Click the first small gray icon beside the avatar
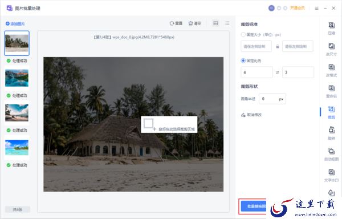 (x=279, y=8)
